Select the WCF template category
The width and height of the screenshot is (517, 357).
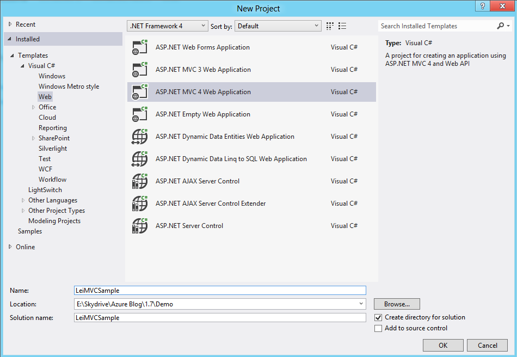45,169
